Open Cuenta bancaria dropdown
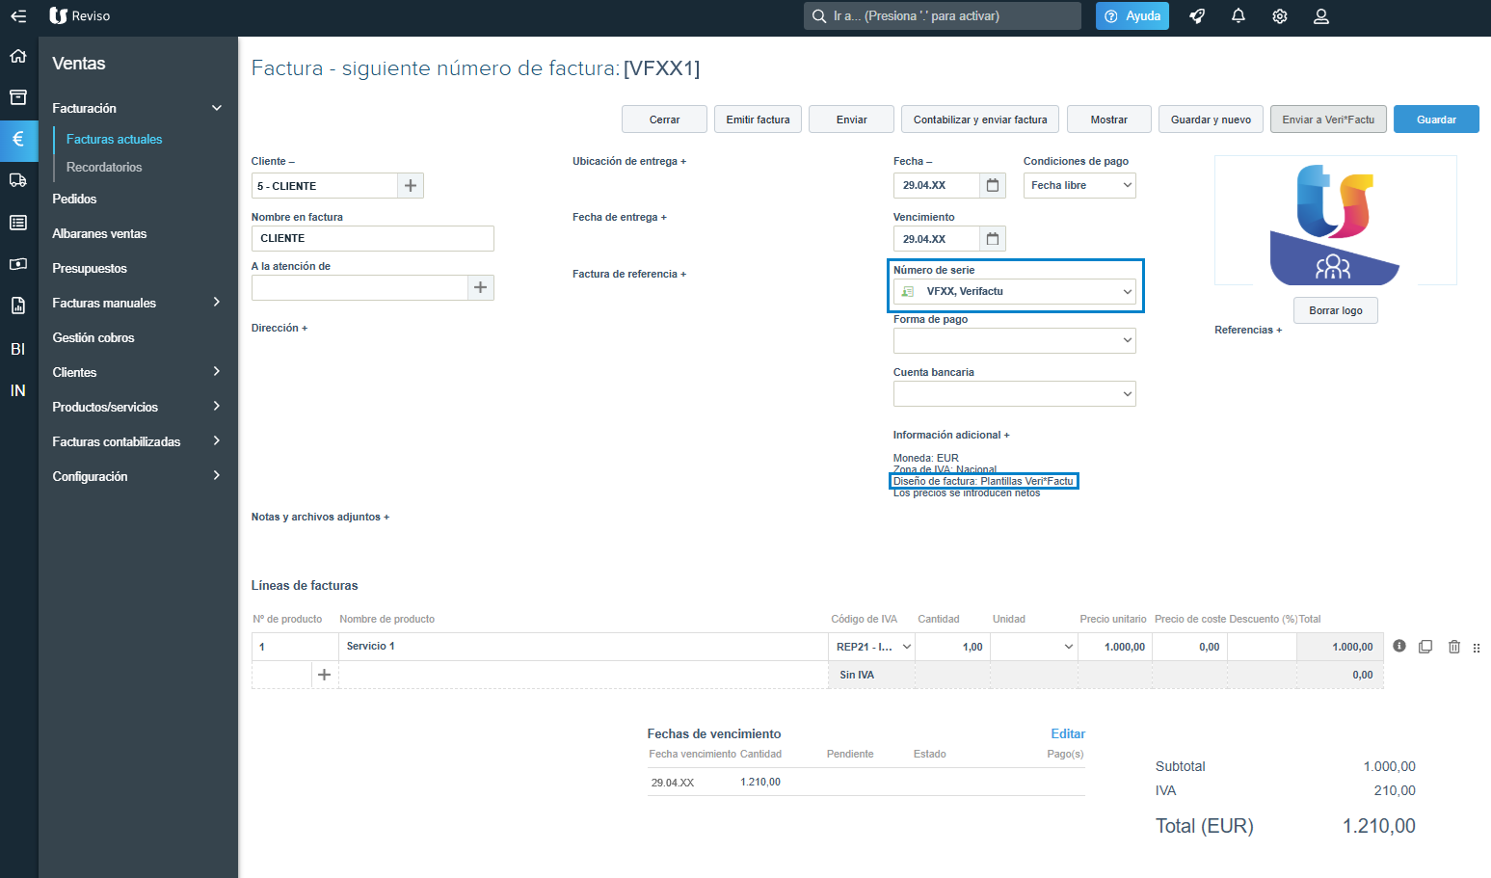The image size is (1491, 878). [1015, 393]
